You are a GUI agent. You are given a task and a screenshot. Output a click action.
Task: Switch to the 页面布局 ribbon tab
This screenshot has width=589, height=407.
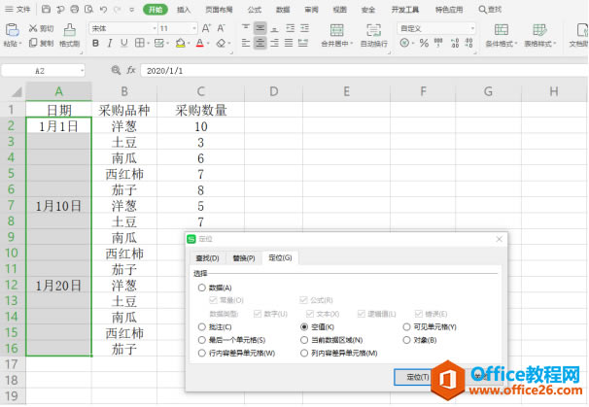tap(219, 10)
